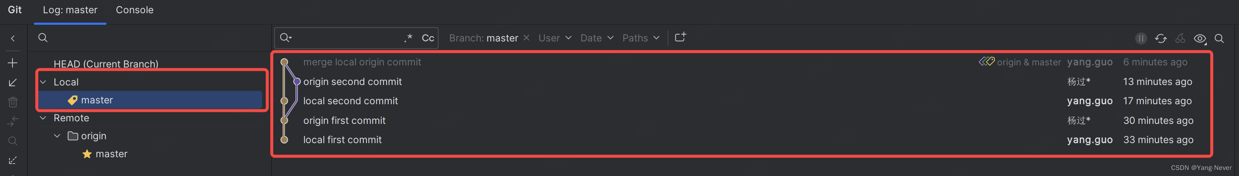Collapse the origin remote folder
The height and width of the screenshot is (176, 1239).
(57, 136)
